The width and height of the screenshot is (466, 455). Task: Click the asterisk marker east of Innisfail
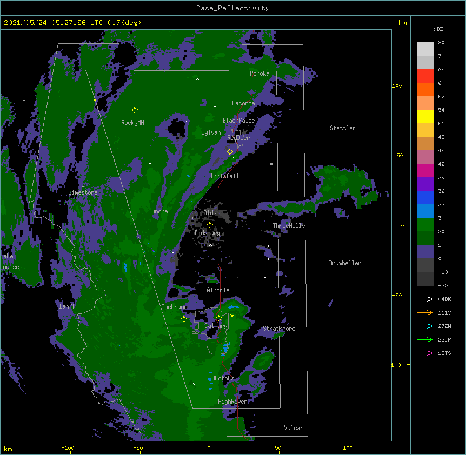[271, 164]
